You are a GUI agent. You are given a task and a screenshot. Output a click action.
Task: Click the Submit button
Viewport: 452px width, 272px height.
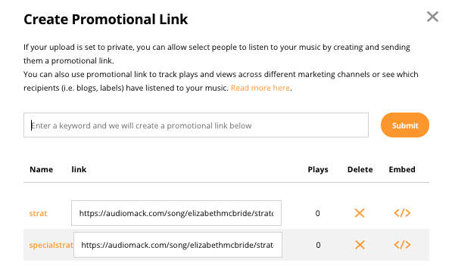[405, 125]
